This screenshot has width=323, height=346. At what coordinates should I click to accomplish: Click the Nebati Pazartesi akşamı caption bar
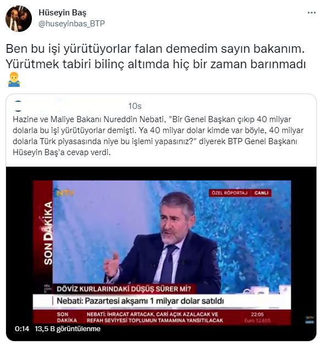[x=162, y=301]
